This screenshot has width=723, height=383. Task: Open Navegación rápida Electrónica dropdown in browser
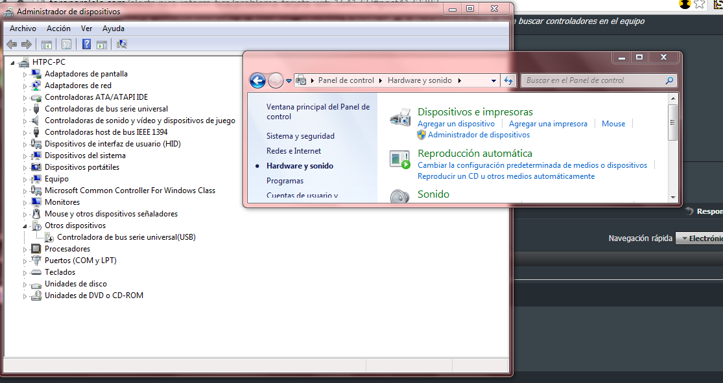coord(699,238)
